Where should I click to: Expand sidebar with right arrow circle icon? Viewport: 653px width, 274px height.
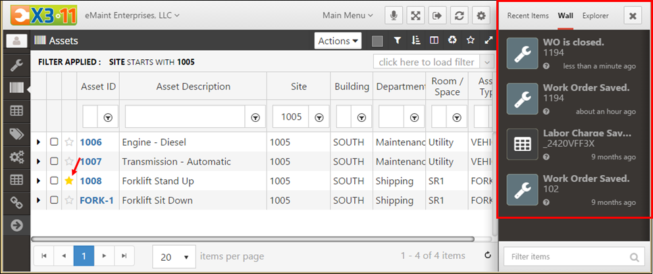click(16, 225)
